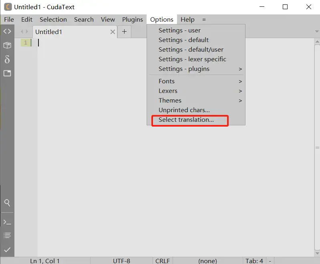
Task: Close the CudaText window
Action: [x=308, y=7]
